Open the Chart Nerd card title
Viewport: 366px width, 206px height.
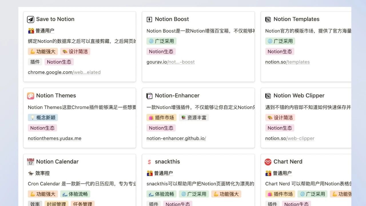(288, 162)
